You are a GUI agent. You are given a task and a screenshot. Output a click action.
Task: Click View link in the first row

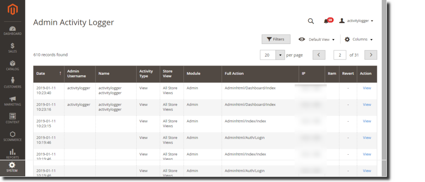(x=367, y=88)
